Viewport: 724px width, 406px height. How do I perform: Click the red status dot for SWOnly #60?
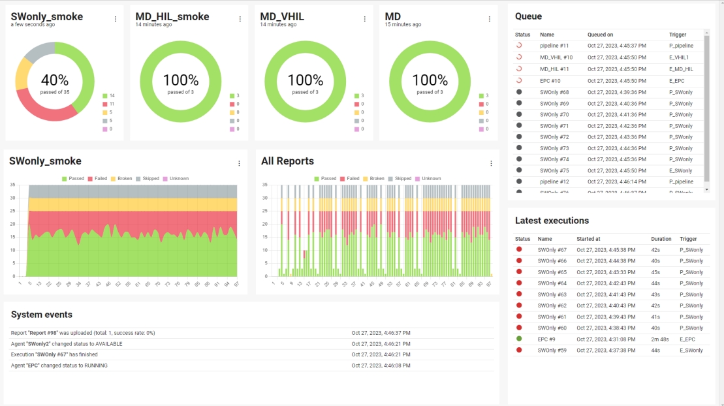click(x=519, y=328)
